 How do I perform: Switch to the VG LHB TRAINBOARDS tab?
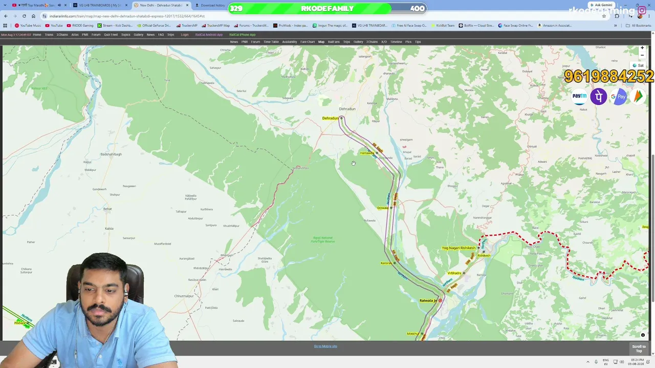[100, 5]
